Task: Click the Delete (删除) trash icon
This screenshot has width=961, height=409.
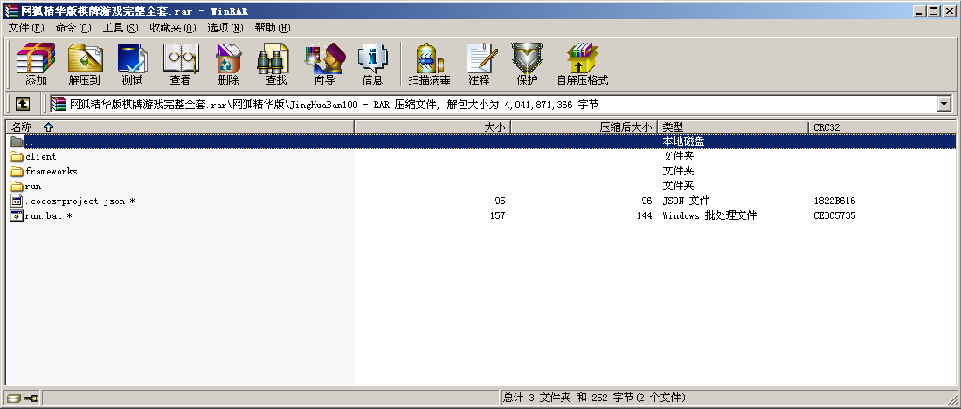Action: coord(228,64)
